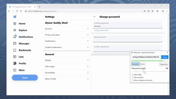Open Explore hashtag icon
Screen dimensions: 176x99
[15, 30]
